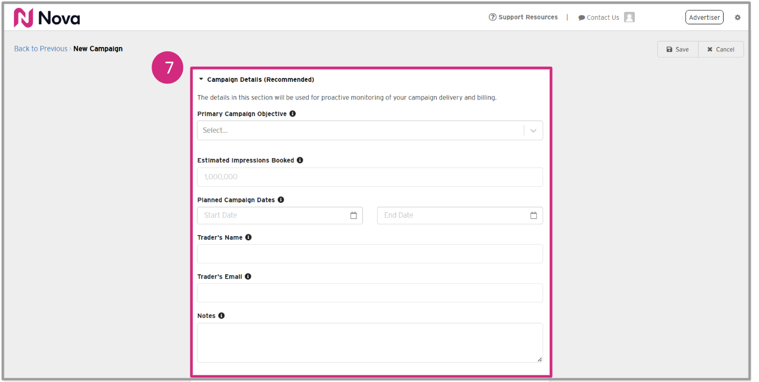Click info icon next to Notes
The width and height of the screenshot is (759, 382).
(x=221, y=316)
